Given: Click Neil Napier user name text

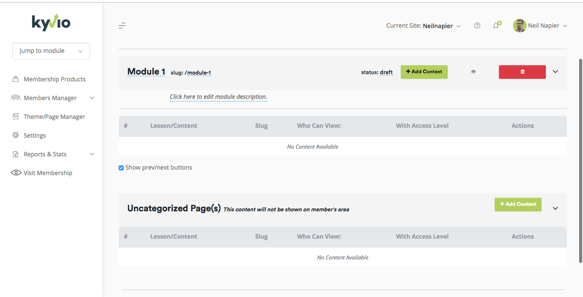Looking at the screenshot, I should [543, 26].
